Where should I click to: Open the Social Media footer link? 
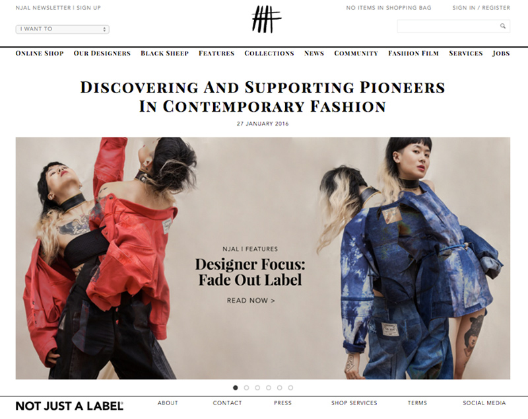point(484,403)
